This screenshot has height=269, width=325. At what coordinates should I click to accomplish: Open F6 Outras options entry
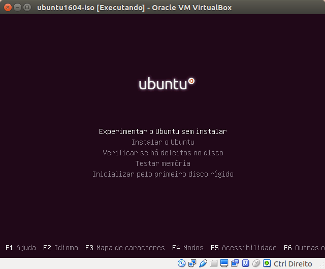(x=304, y=248)
